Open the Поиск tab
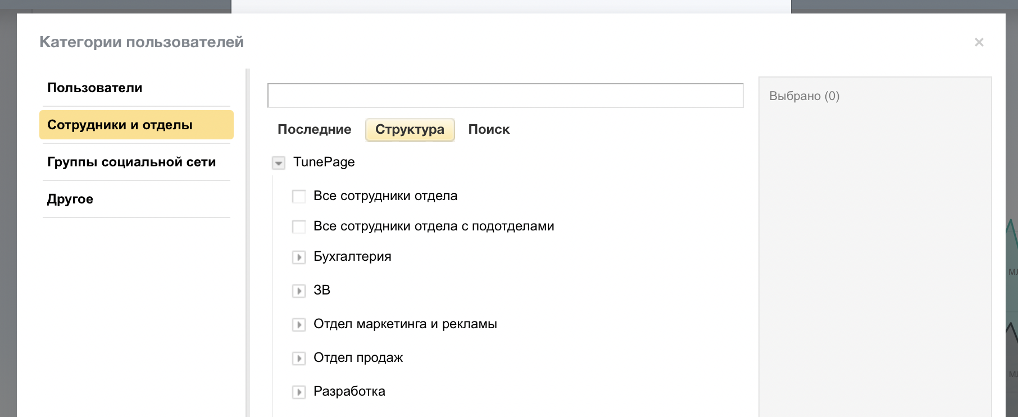Image resolution: width=1018 pixels, height=417 pixels. [x=489, y=130]
